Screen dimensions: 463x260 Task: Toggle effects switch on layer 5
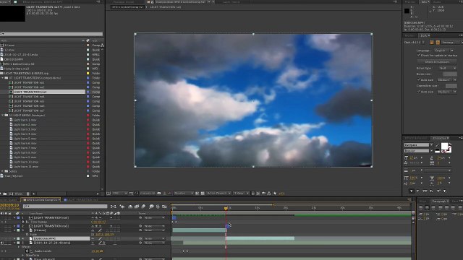point(103,243)
